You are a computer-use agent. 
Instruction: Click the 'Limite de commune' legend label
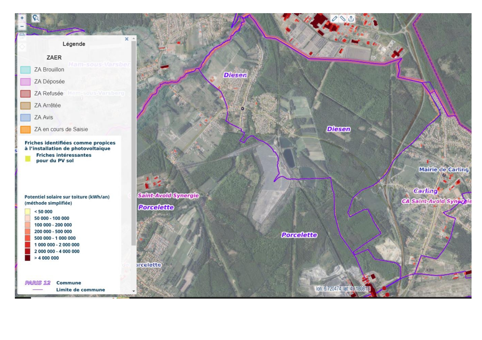80,290
